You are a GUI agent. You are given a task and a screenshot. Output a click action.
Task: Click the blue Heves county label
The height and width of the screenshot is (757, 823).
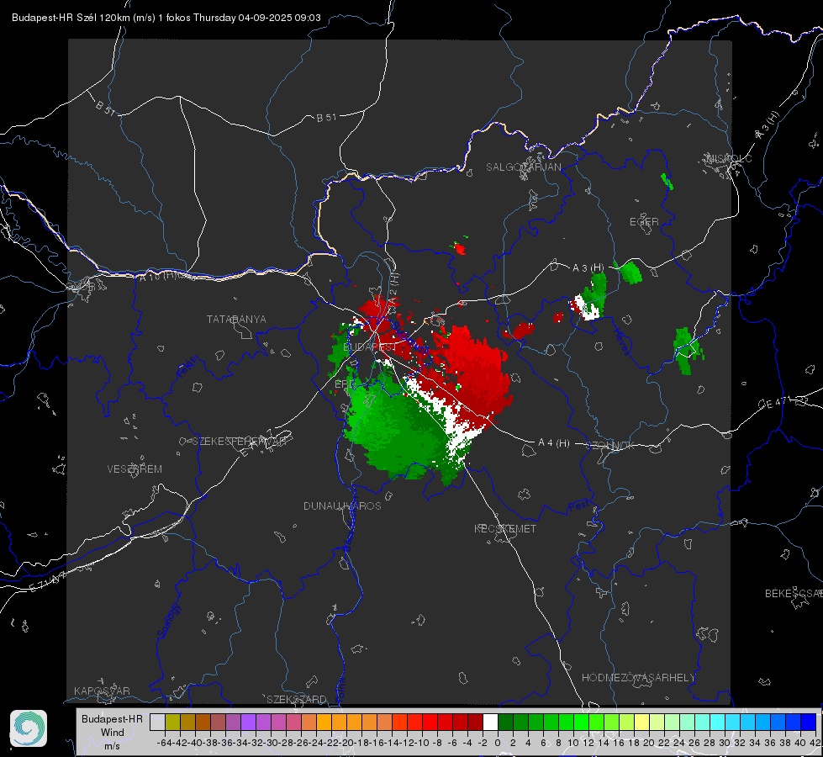621,342
